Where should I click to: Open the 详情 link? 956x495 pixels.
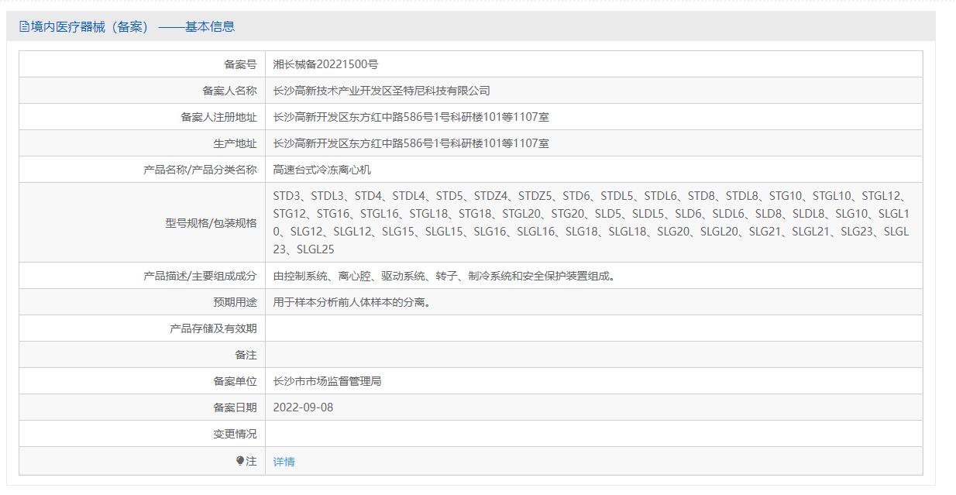(x=284, y=462)
